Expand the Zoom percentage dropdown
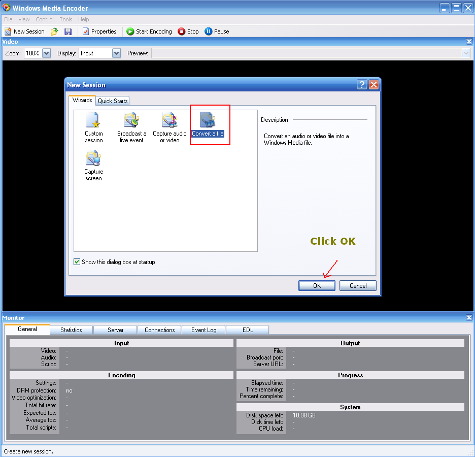 click(47, 53)
